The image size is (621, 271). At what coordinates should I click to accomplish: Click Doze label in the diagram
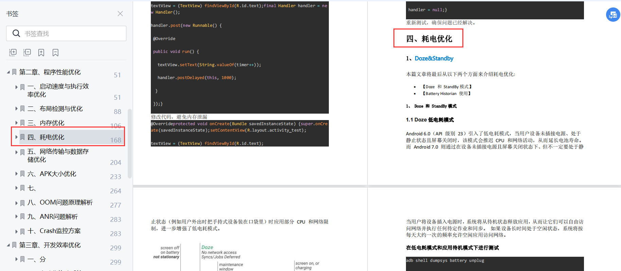207,247
